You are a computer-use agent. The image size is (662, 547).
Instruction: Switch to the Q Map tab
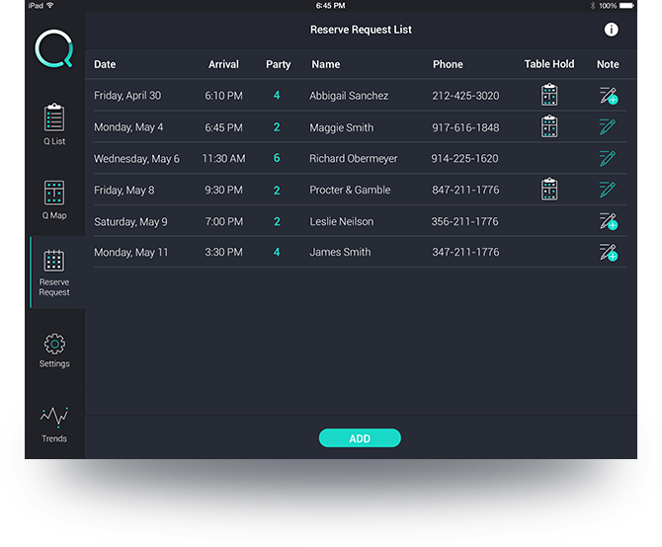click(x=54, y=198)
